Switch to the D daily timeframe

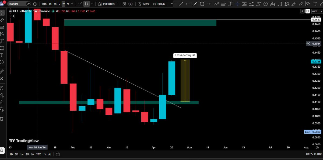pyautogui.click(x=59, y=4)
